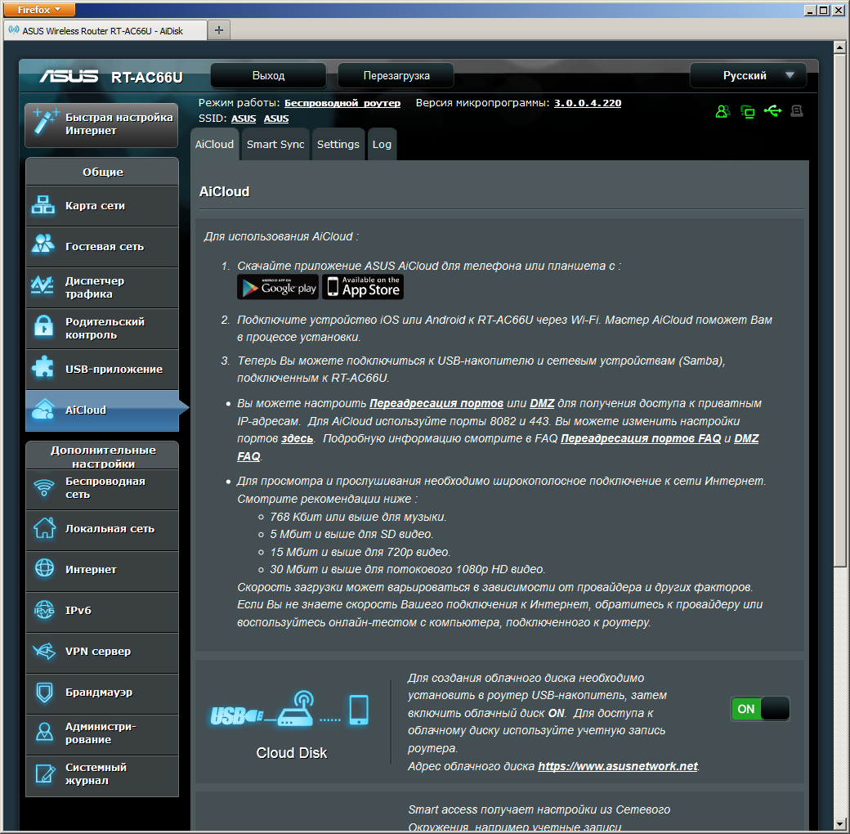The image size is (850, 834).
Task: Open the Переадресация портов link
Action: coord(436,403)
